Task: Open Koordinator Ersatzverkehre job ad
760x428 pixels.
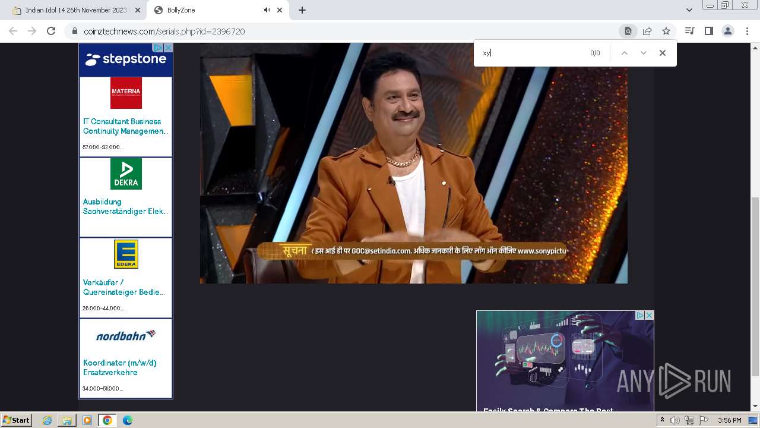Action: (120, 367)
